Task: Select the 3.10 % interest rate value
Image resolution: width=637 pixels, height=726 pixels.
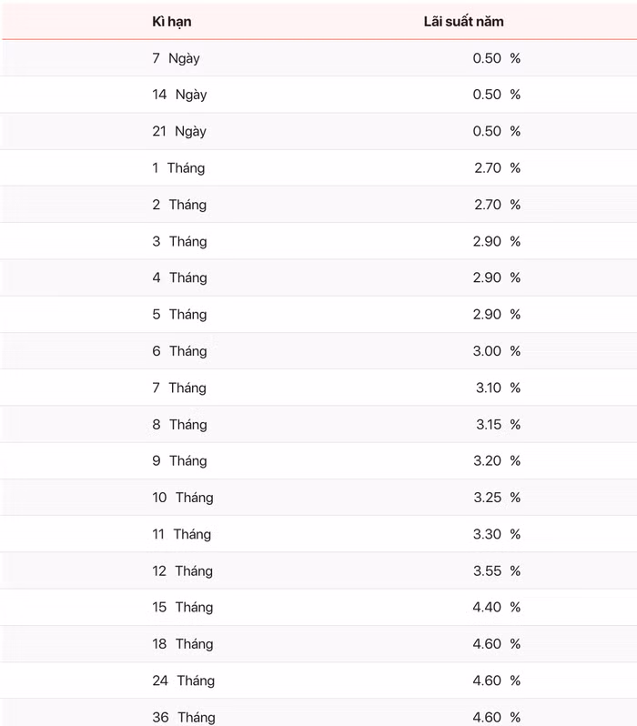Action: tap(497, 388)
